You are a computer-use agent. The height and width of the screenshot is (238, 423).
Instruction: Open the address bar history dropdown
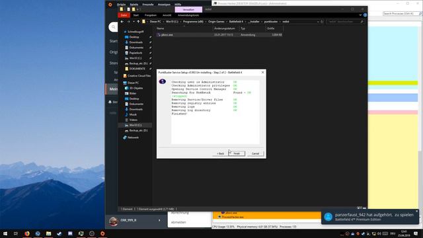(x=318, y=22)
